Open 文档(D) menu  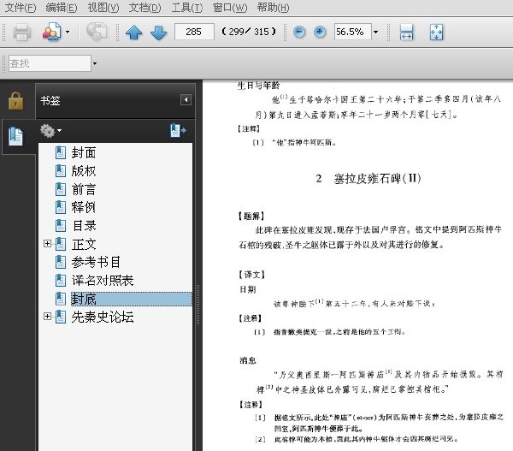pos(144,7)
